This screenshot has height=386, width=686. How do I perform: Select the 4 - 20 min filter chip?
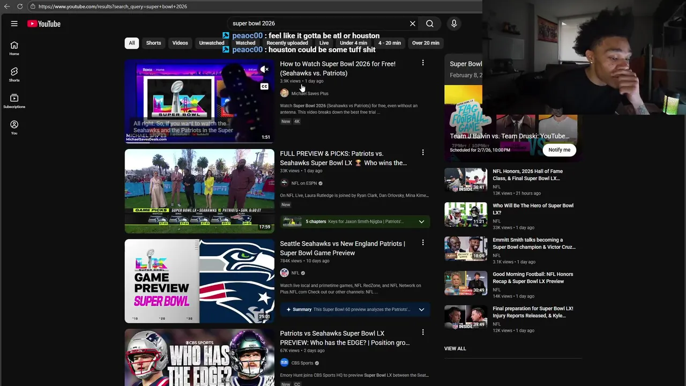click(390, 43)
